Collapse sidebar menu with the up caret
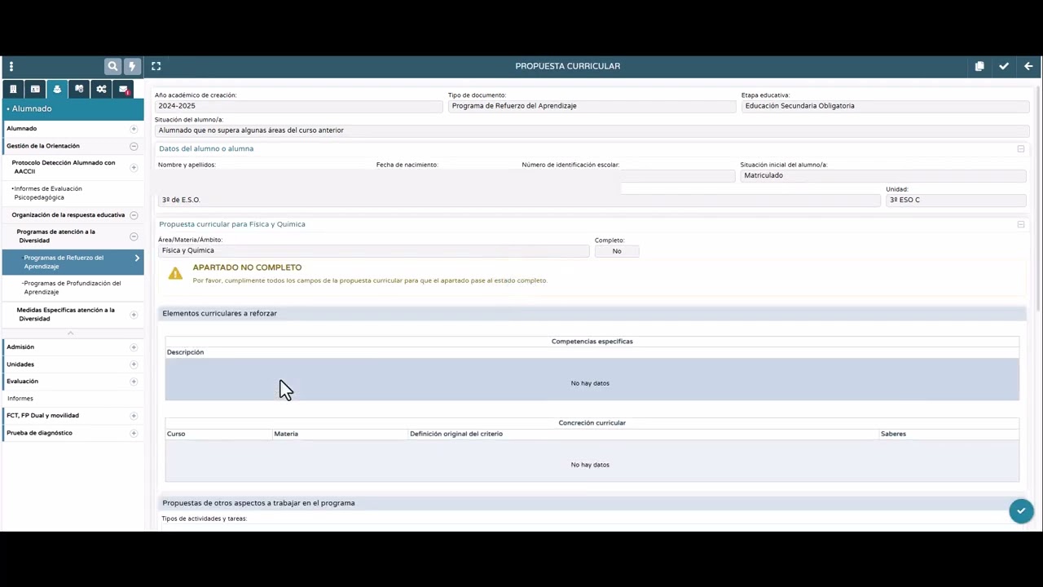 (71, 333)
